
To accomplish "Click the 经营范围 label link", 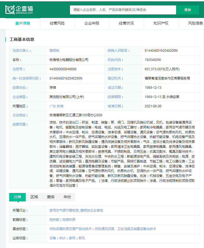I will click(x=19, y=124).
